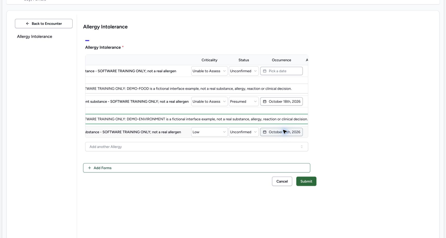Viewport: 446px width, 238px height.
Task: Click the plus icon beside Add Forms
Action: tap(90, 168)
